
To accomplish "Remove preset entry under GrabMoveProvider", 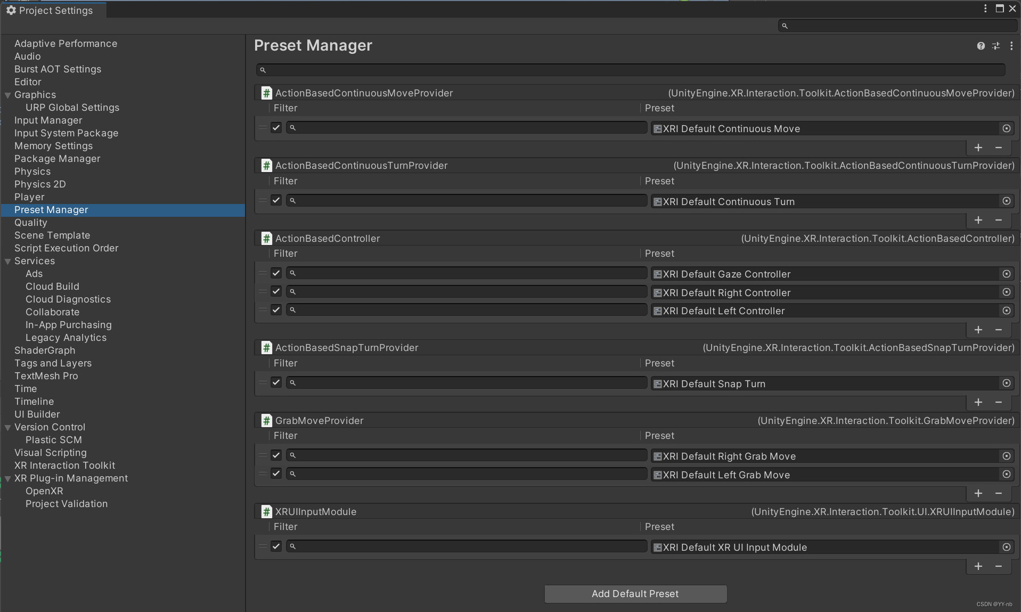I will [999, 493].
